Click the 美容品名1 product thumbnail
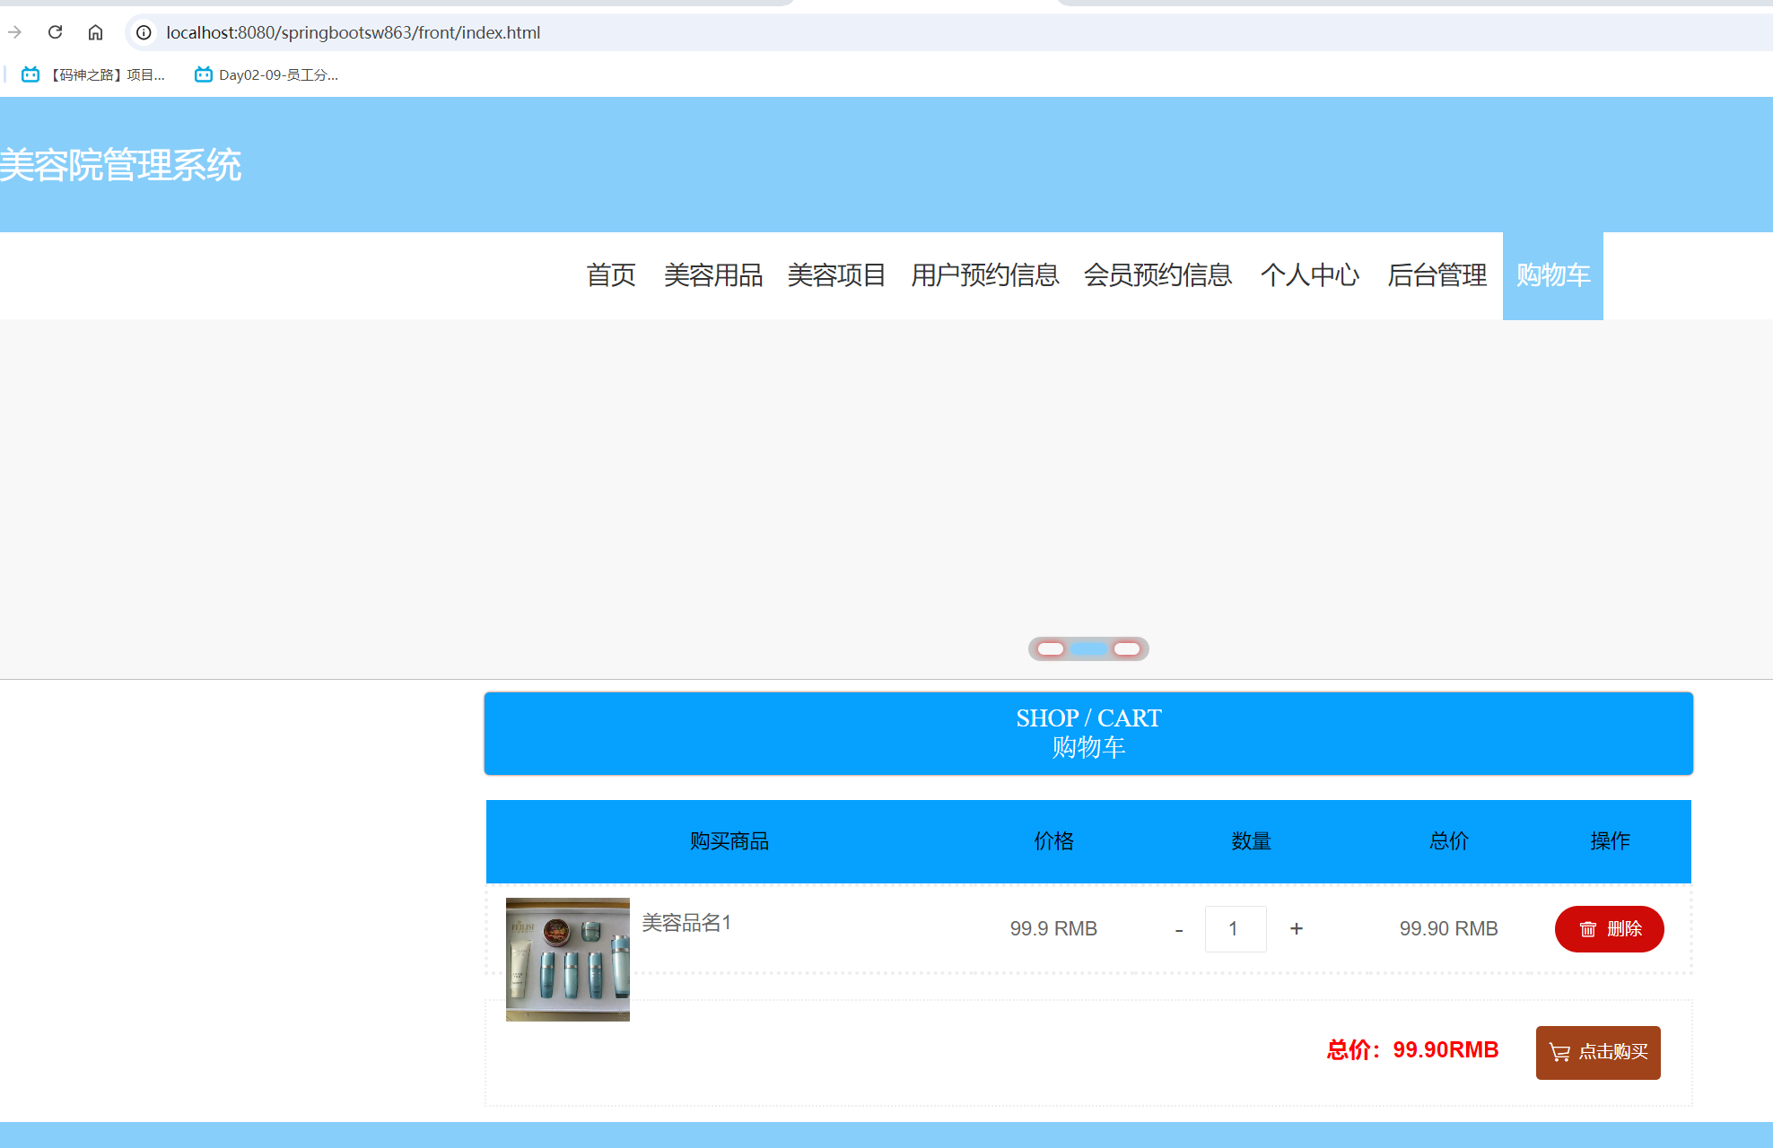 pos(568,959)
